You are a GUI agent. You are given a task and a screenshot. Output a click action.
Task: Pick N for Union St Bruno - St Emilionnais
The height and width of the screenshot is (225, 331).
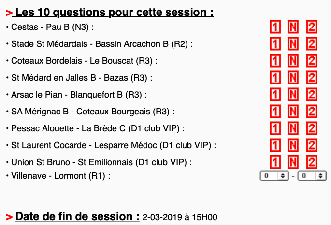coord(293,162)
